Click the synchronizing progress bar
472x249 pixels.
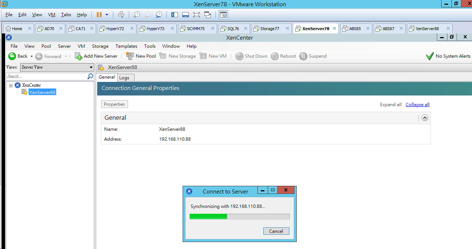tap(239, 216)
